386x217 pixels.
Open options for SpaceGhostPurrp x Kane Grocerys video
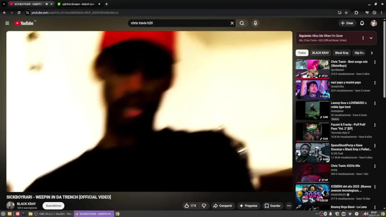click(375, 146)
